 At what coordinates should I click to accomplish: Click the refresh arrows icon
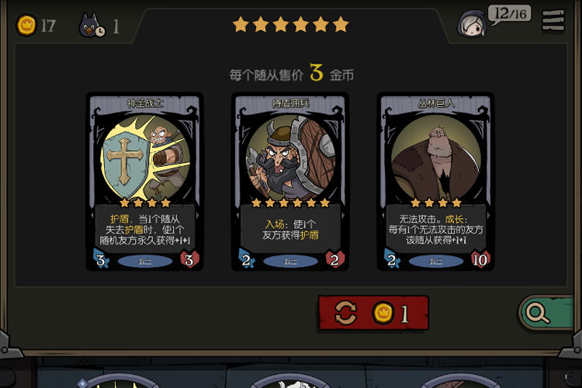(345, 313)
